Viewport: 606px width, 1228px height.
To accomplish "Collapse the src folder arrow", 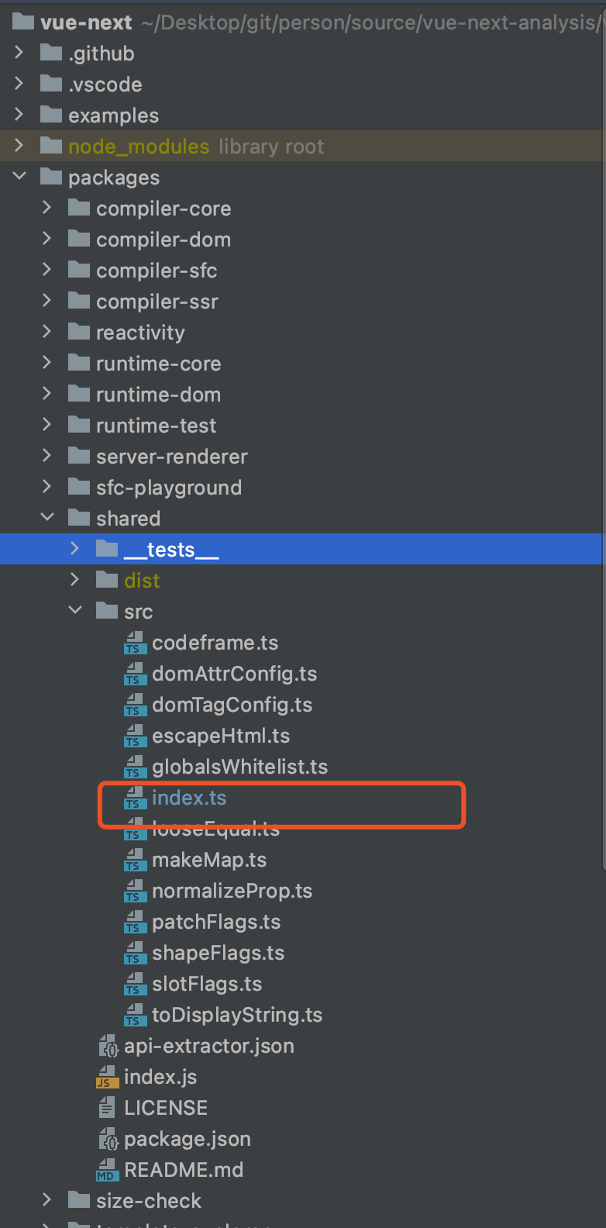I will 75,611.
